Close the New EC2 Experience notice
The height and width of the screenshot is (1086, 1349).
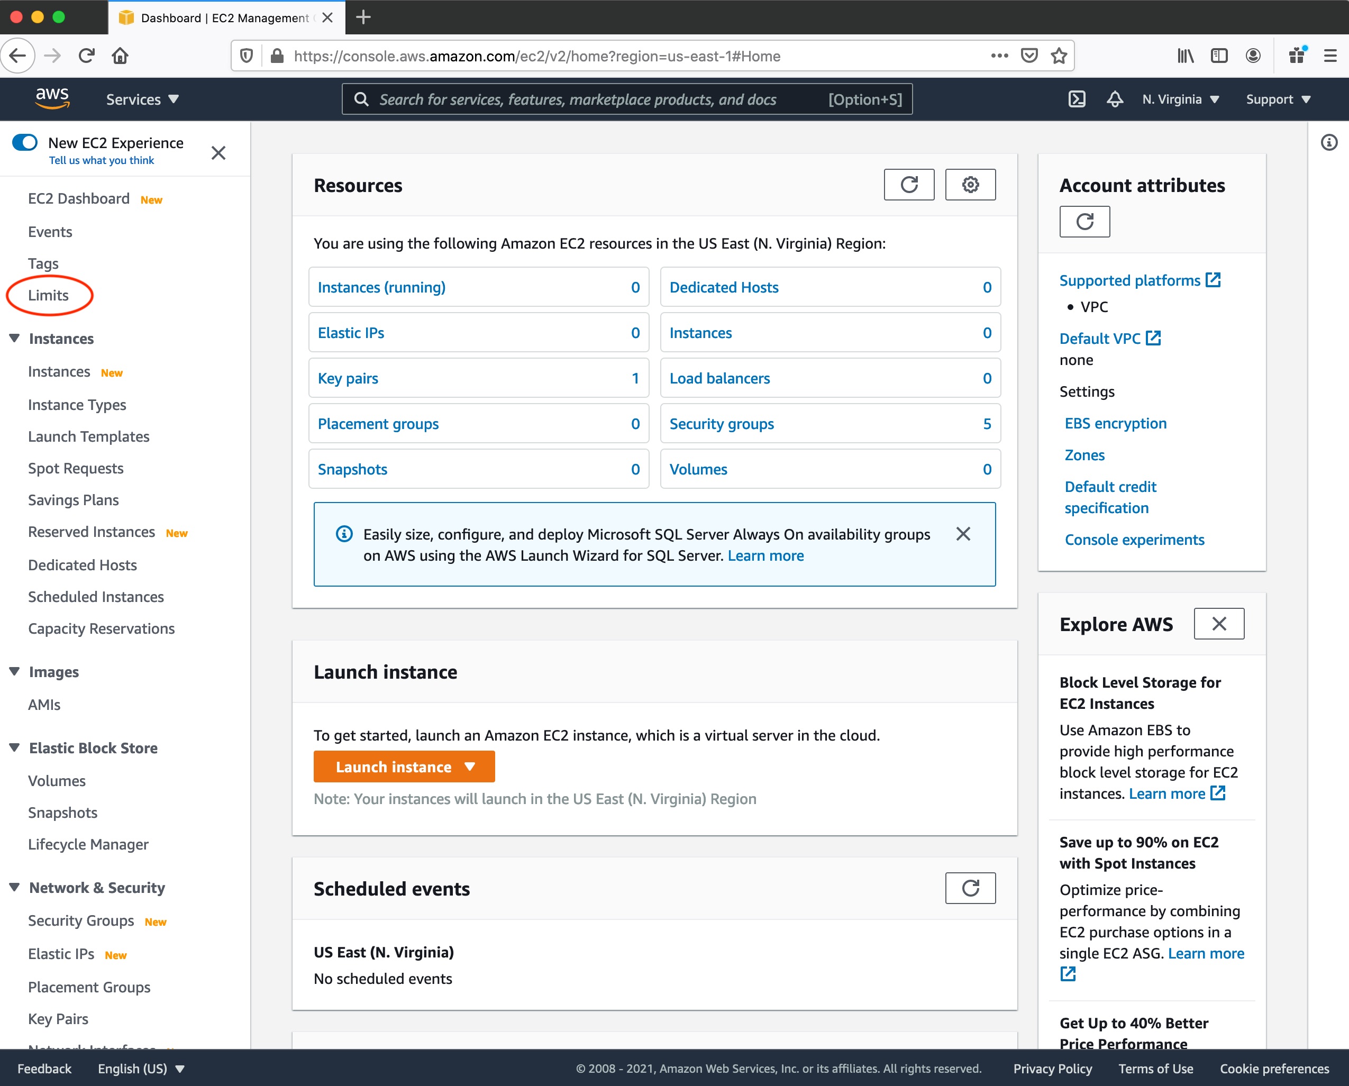coord(218,153)
